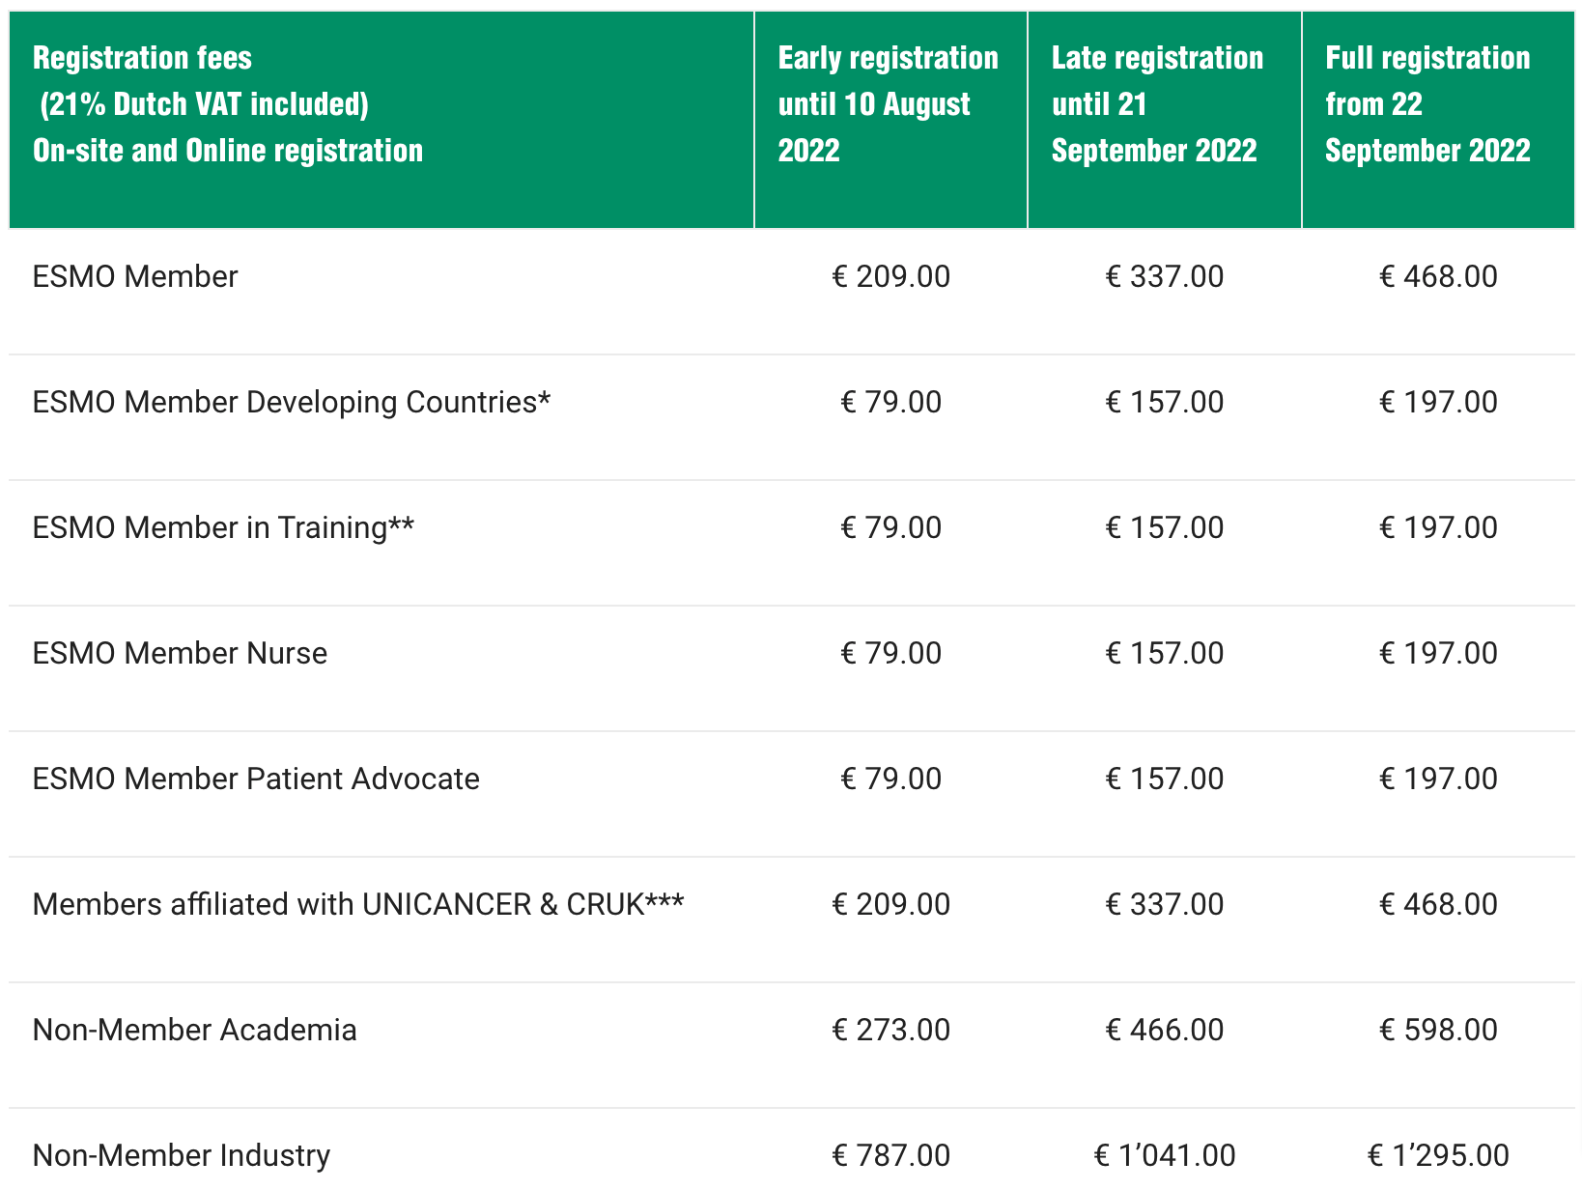Select the € 598.00 full registration fee
Viewport: 1582px width, 1190px height.
1438,1031
